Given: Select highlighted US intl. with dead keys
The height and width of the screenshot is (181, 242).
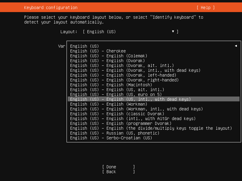Looking at the screenshot, I should click(130, 99).
